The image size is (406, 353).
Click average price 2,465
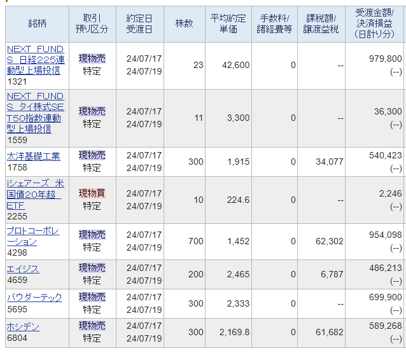tap(238, 274)
